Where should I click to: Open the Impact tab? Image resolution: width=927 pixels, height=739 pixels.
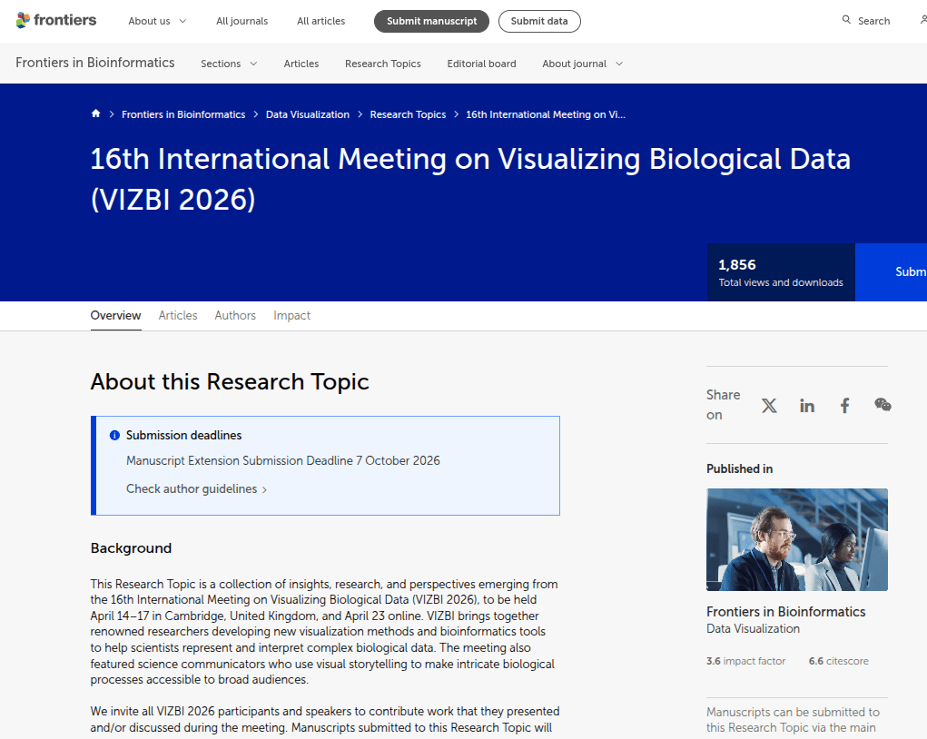tap(292, 316)
